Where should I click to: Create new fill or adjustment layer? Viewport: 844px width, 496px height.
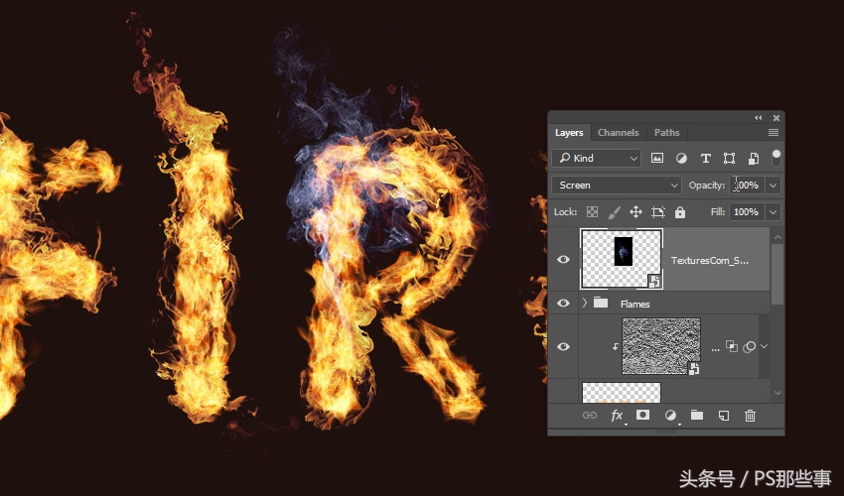pos(670,416)
